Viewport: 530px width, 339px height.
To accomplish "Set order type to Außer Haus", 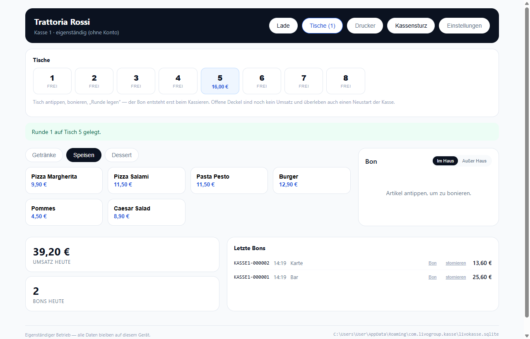I will 474,161.
